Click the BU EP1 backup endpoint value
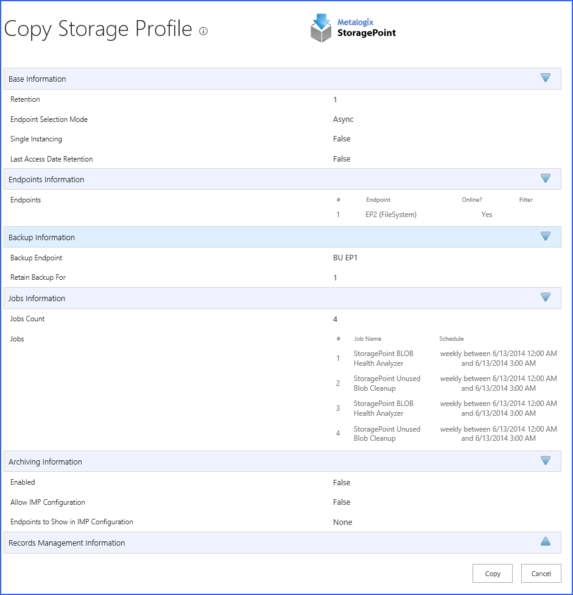Screen dimensions: 573x595 [x=345, y=258]
